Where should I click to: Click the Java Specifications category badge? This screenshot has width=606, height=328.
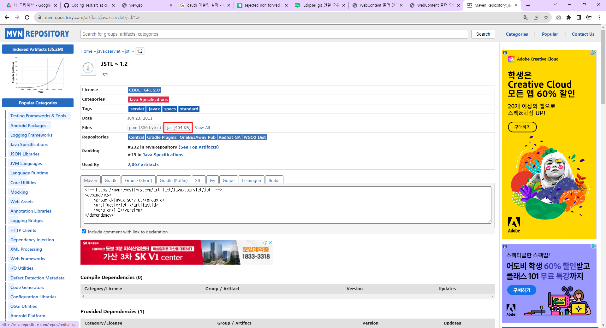tap(148, 99)
